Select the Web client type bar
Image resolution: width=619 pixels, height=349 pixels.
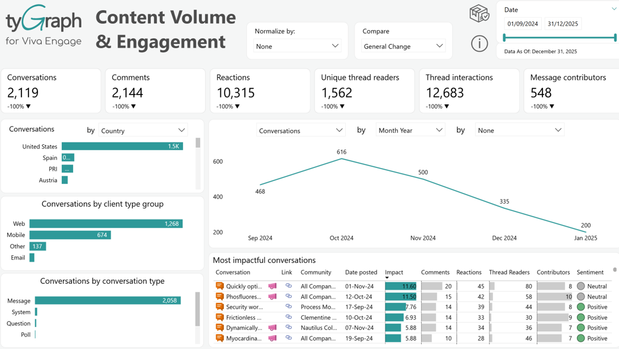click(x=106, y=224)
